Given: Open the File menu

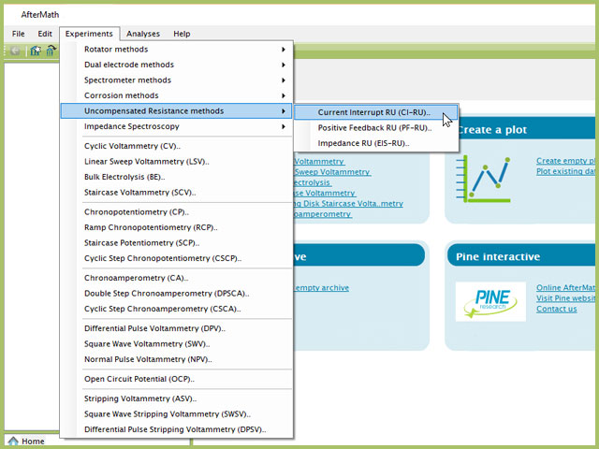Looking at the screenshot, I should pos(19,34).
